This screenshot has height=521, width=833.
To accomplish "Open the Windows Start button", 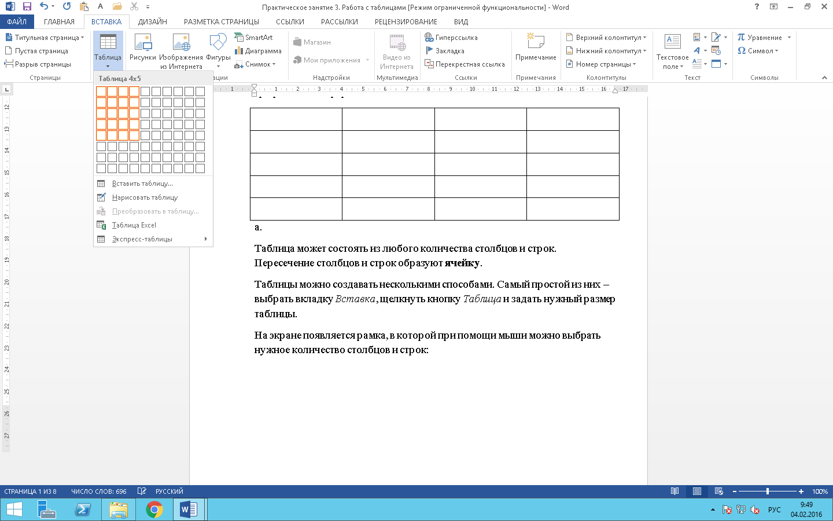I will (14, 509).
